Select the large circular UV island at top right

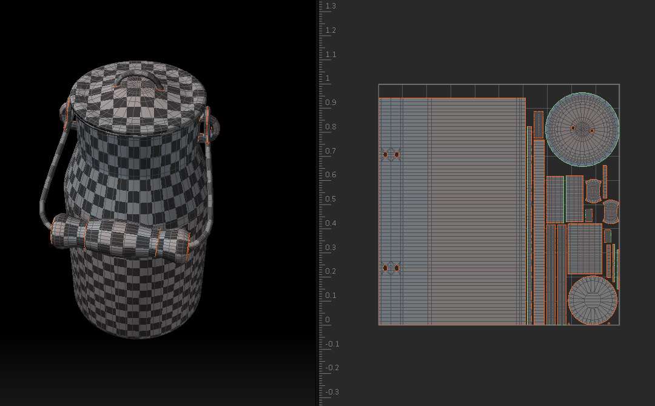tap(582, 129)
